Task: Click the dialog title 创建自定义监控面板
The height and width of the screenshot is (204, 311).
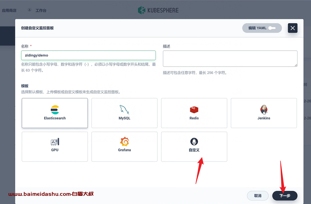Action: point(37,28)
